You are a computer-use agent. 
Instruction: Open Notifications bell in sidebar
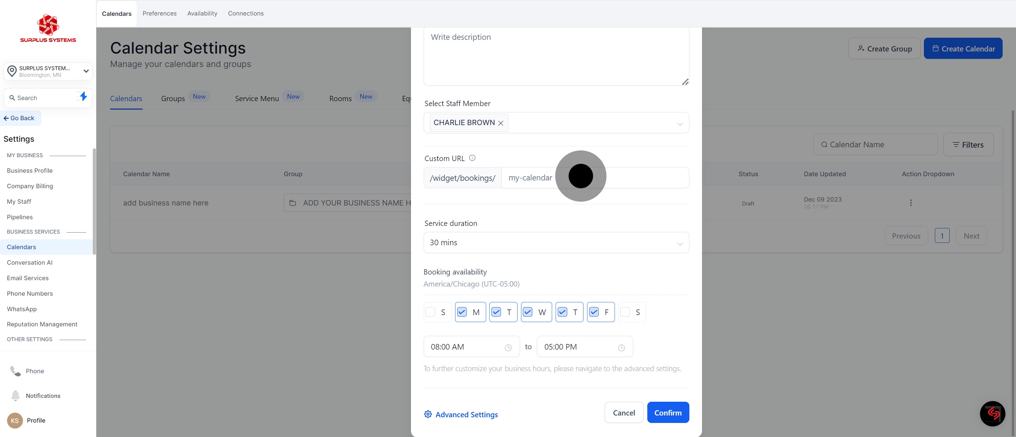(x=16, y=395)
